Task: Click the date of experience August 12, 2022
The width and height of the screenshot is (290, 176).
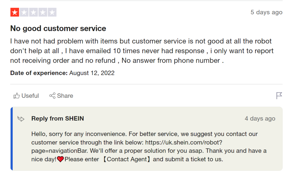Action: 92,73
